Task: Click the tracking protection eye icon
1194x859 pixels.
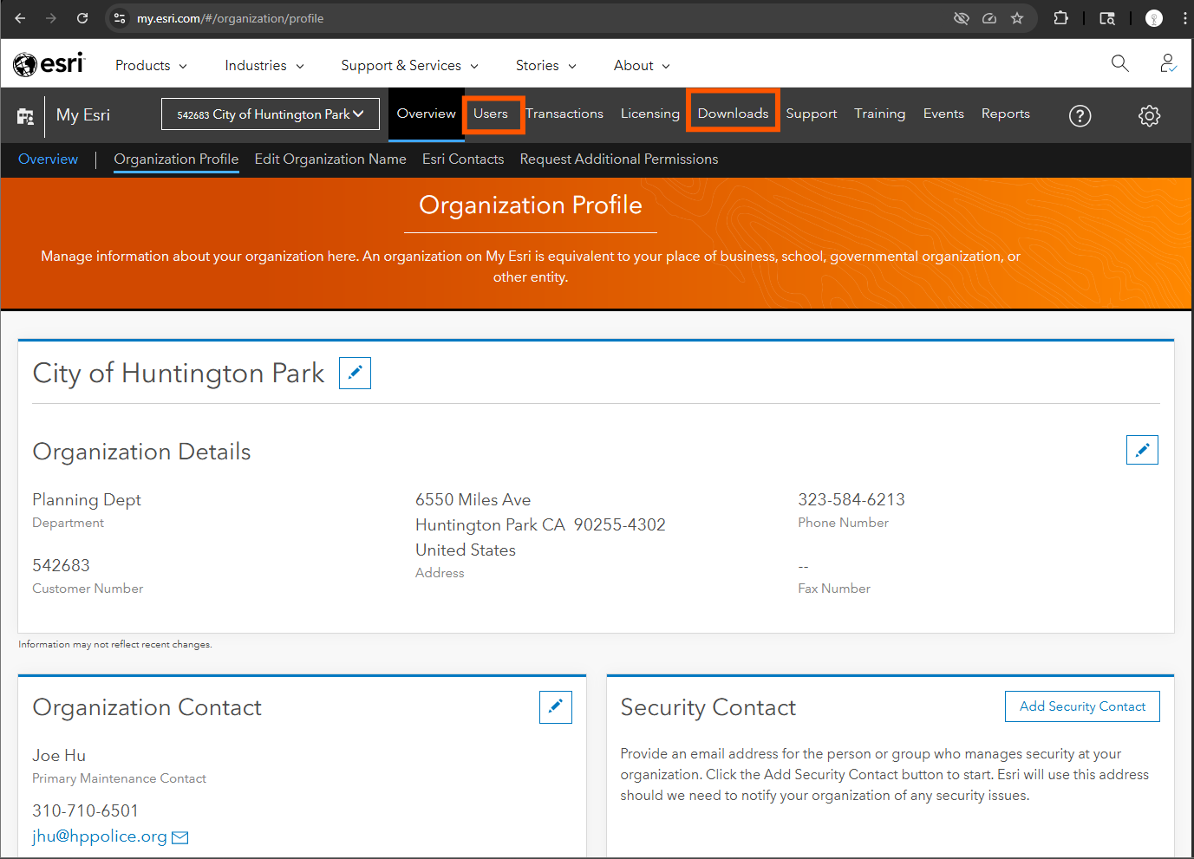Action: (x=961, y=18)
